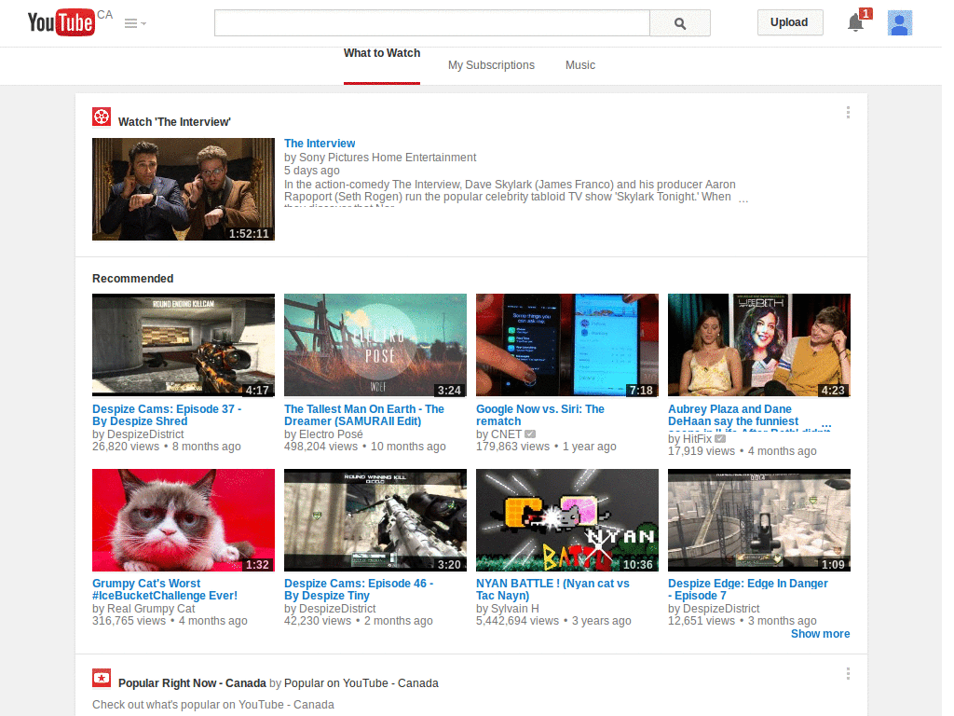Click Despize Edge: Edge In Danger title
The height and width of the screenshot is (716, 954).
click(748, 589)
